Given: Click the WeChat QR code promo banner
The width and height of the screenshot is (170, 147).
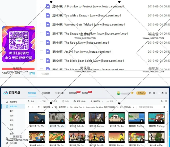Looking at the screenshot, I should coord(18,44).
